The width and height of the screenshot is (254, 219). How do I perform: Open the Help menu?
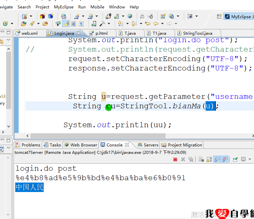[134, 7]
